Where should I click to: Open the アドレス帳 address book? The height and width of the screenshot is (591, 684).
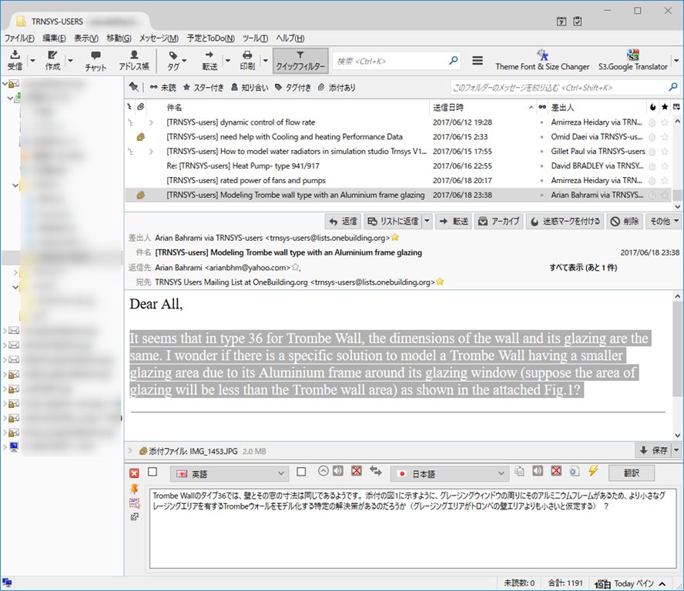[134, 60]
